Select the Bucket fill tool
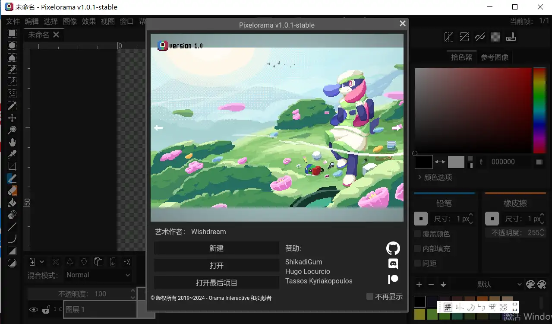 [12, 203]
